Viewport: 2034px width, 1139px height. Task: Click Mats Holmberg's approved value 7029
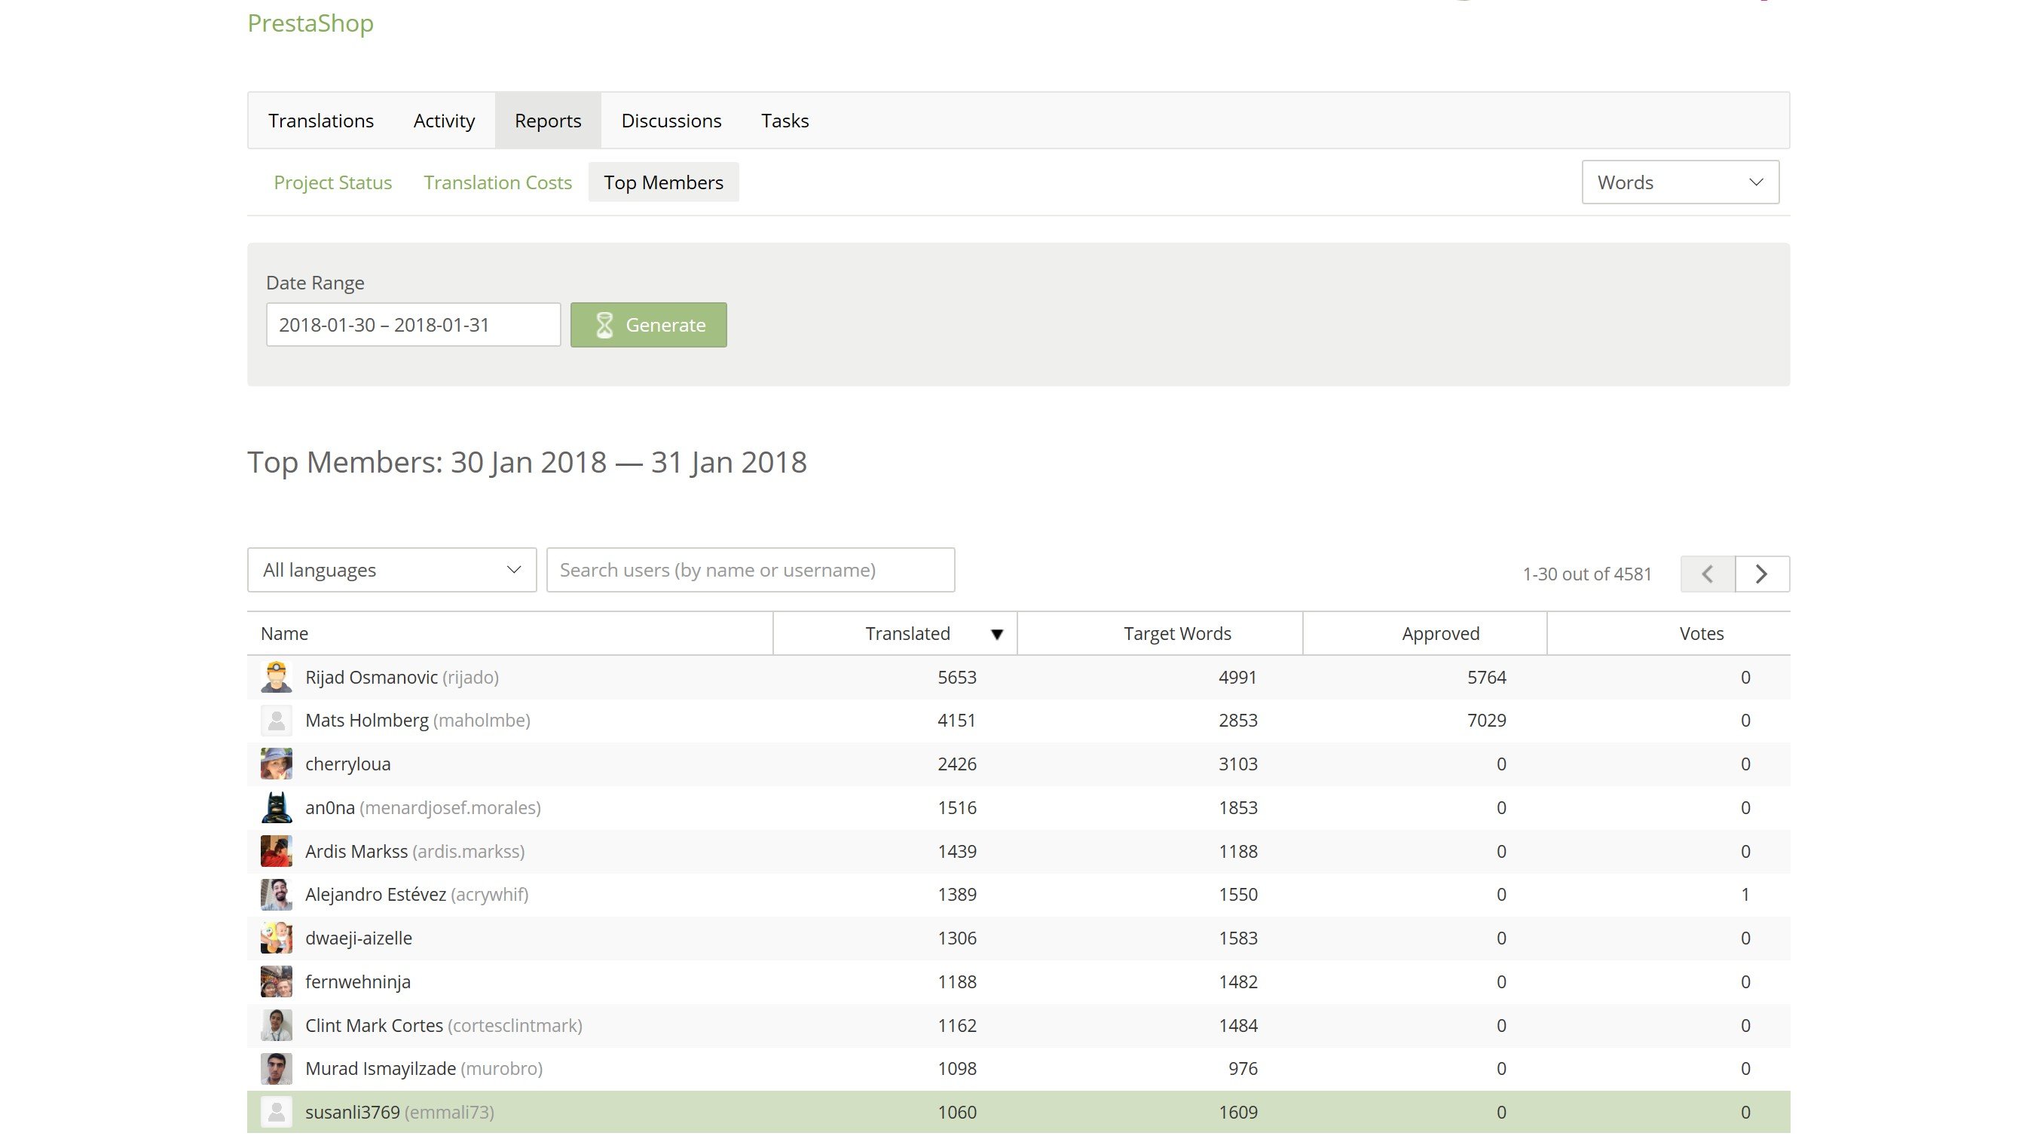[1487, 721]
